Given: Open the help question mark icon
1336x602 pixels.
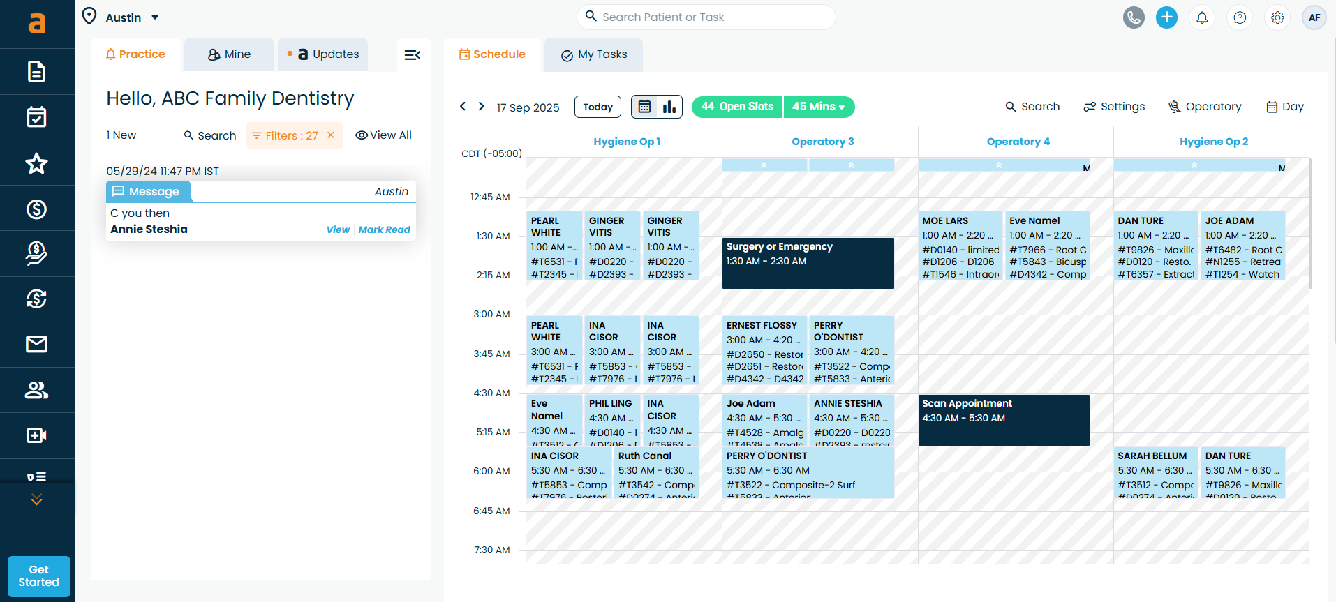Looking at the screenshot, I should (x=1240, y=17).
